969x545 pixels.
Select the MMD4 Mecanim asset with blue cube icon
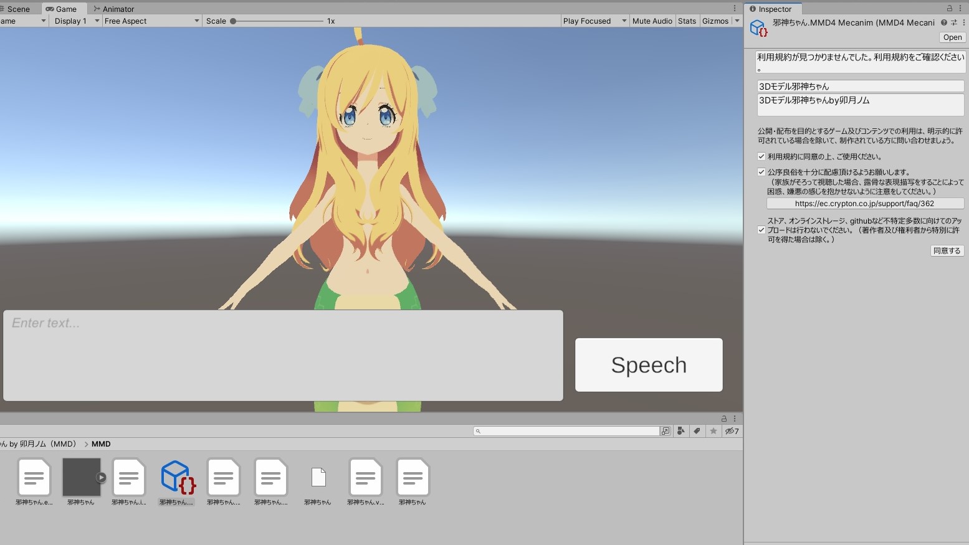click(x=177, y=482)
